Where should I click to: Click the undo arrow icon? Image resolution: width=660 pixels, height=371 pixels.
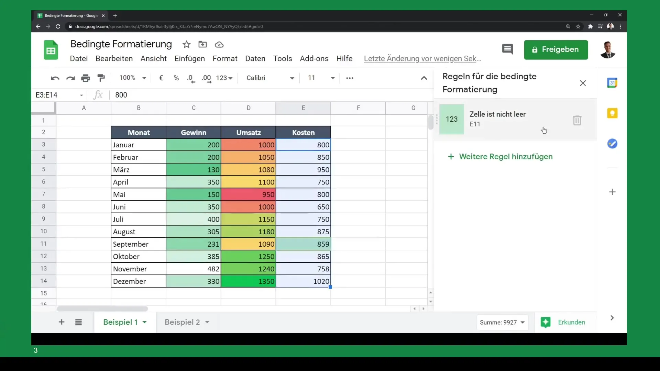(x=55, y=77)
